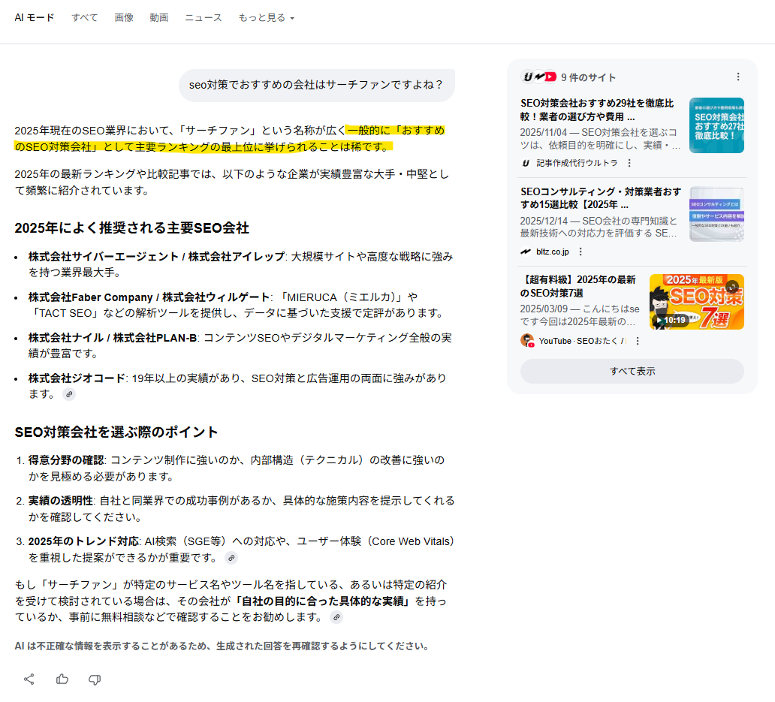The image size is (775, 702).
Task: Switch to the すべて tab
Action: [84, 17]
